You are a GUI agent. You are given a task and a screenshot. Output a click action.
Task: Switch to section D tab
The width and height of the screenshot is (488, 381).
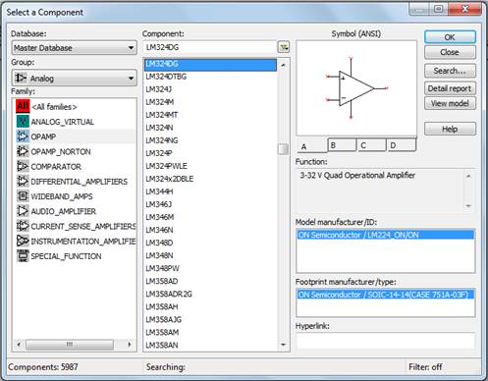click(x=402, y=144)
